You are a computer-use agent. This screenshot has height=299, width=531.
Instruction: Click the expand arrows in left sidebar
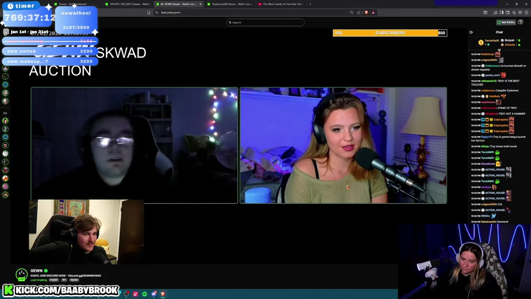point(5,113)
